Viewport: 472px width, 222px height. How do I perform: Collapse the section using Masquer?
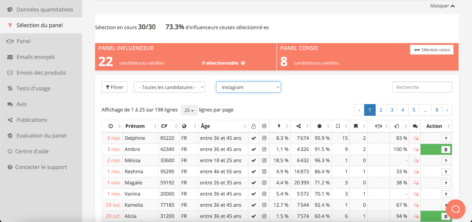[x=442, y=6]
